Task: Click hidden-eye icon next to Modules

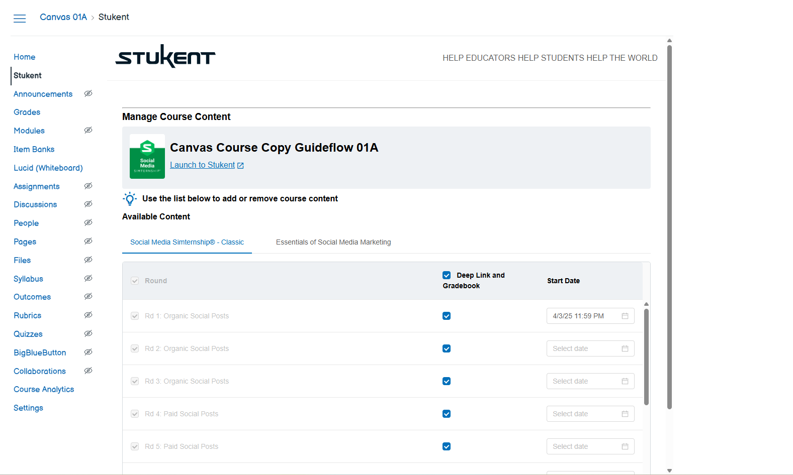Action: click(88, 131)
